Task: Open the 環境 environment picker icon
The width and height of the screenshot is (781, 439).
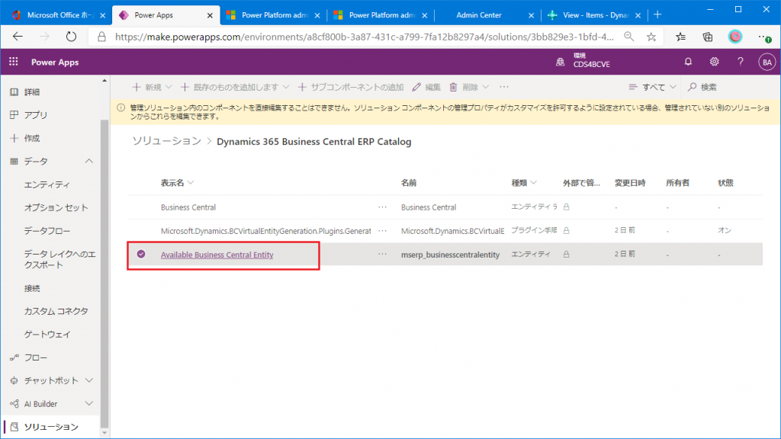Action: coord(560,62)
